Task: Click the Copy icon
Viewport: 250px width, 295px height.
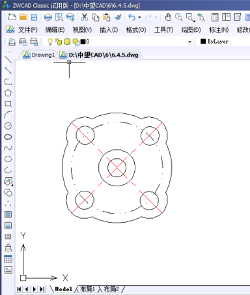Action: click(95, 18)
